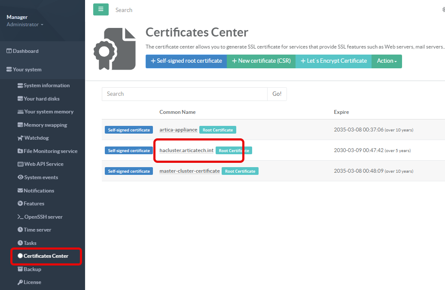
Task: Open the Notifications section
Action: 39,190
